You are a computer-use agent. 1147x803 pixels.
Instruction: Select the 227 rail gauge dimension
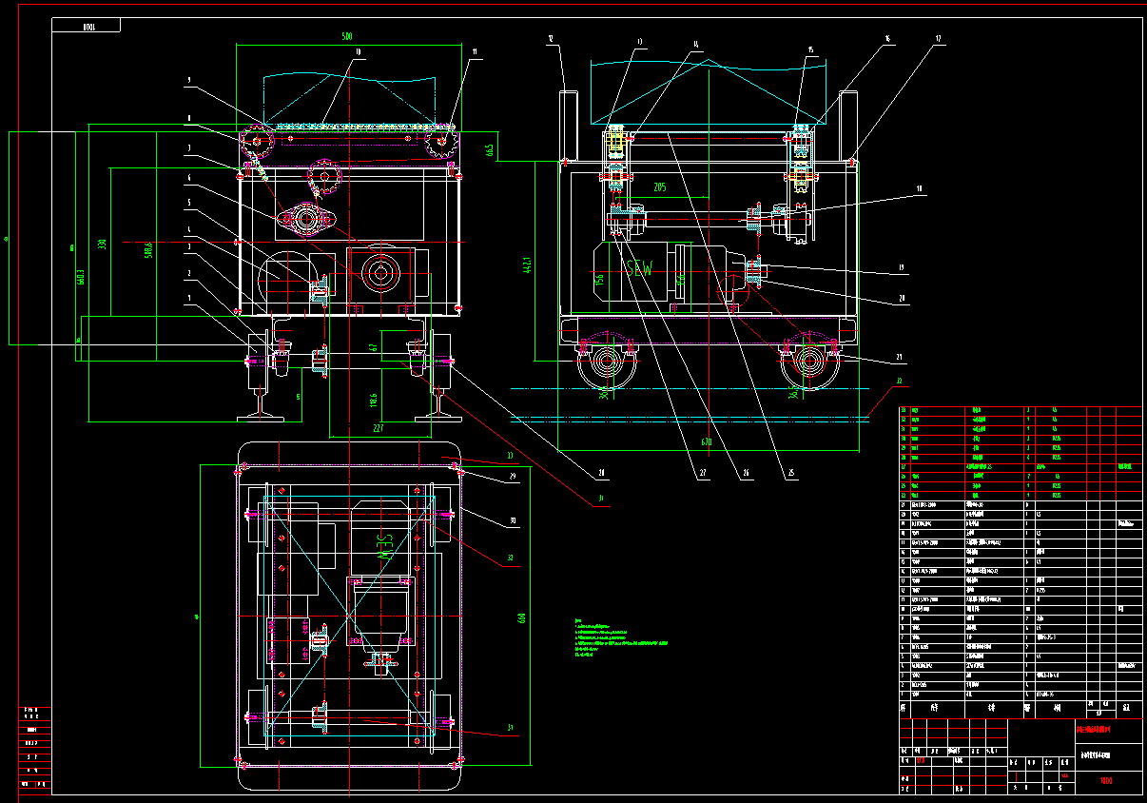coord(377,429)
